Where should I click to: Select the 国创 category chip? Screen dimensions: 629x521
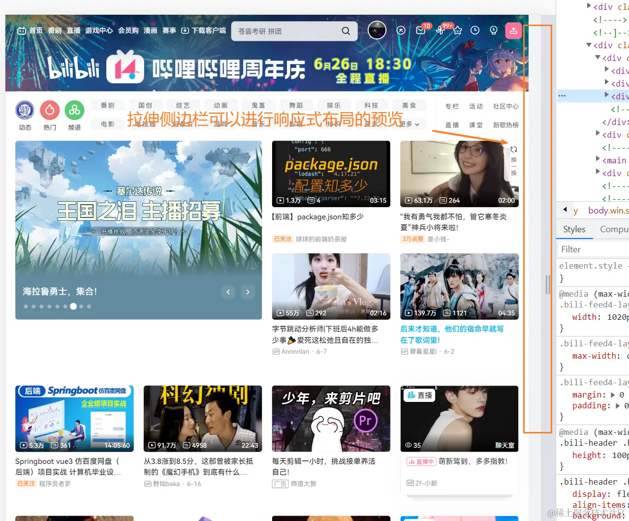tap(145, 105)
